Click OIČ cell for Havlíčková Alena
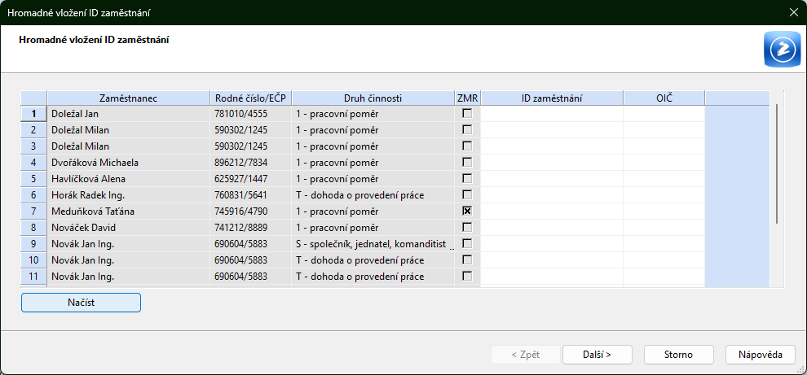Screen dimensions: 807x375 pos(664,179)
